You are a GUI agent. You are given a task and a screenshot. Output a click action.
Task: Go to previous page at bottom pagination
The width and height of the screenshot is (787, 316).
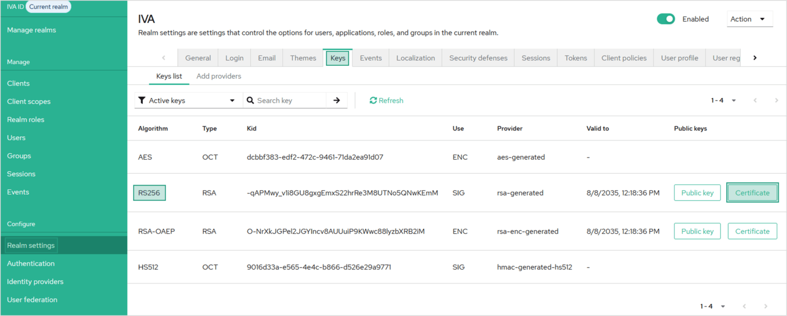[744, 306]
